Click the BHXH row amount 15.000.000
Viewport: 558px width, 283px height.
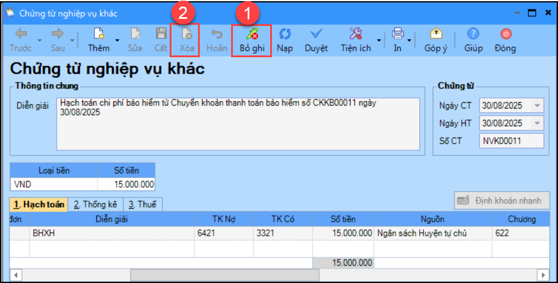coord(343,233)
